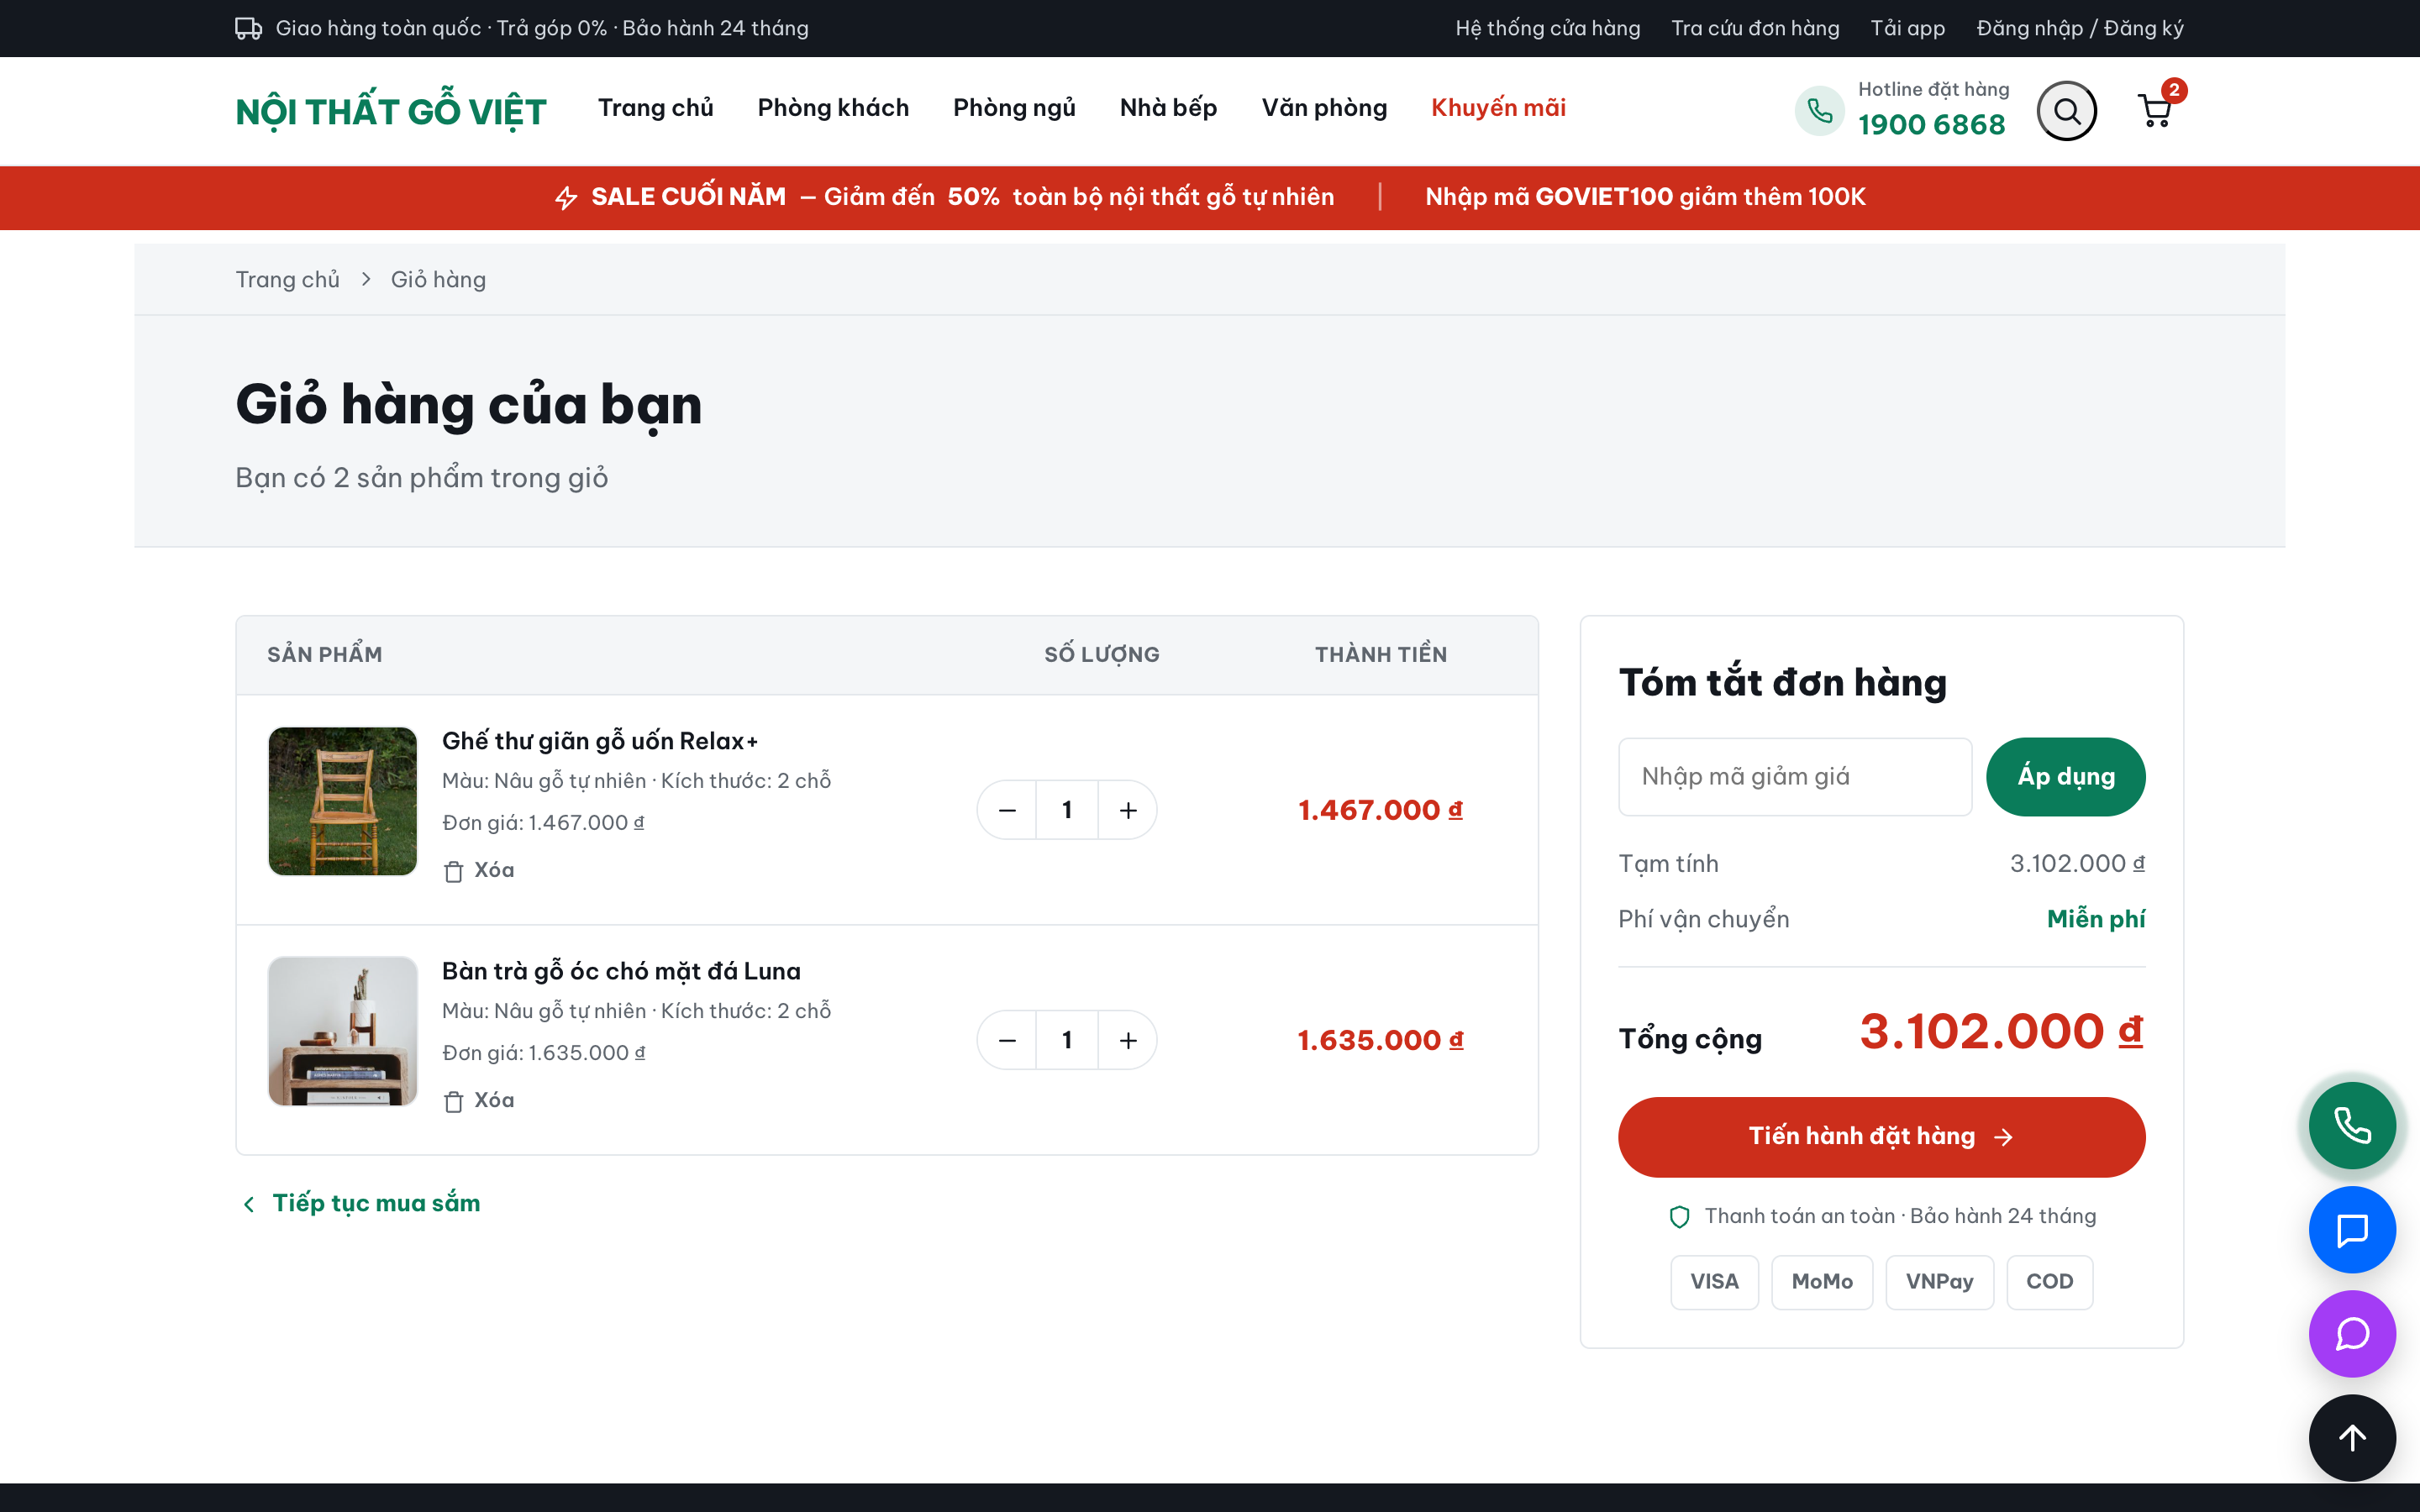Open Phòng khách category
The width and height of the screenshot is (2420, 1512).
pos(833,108)
